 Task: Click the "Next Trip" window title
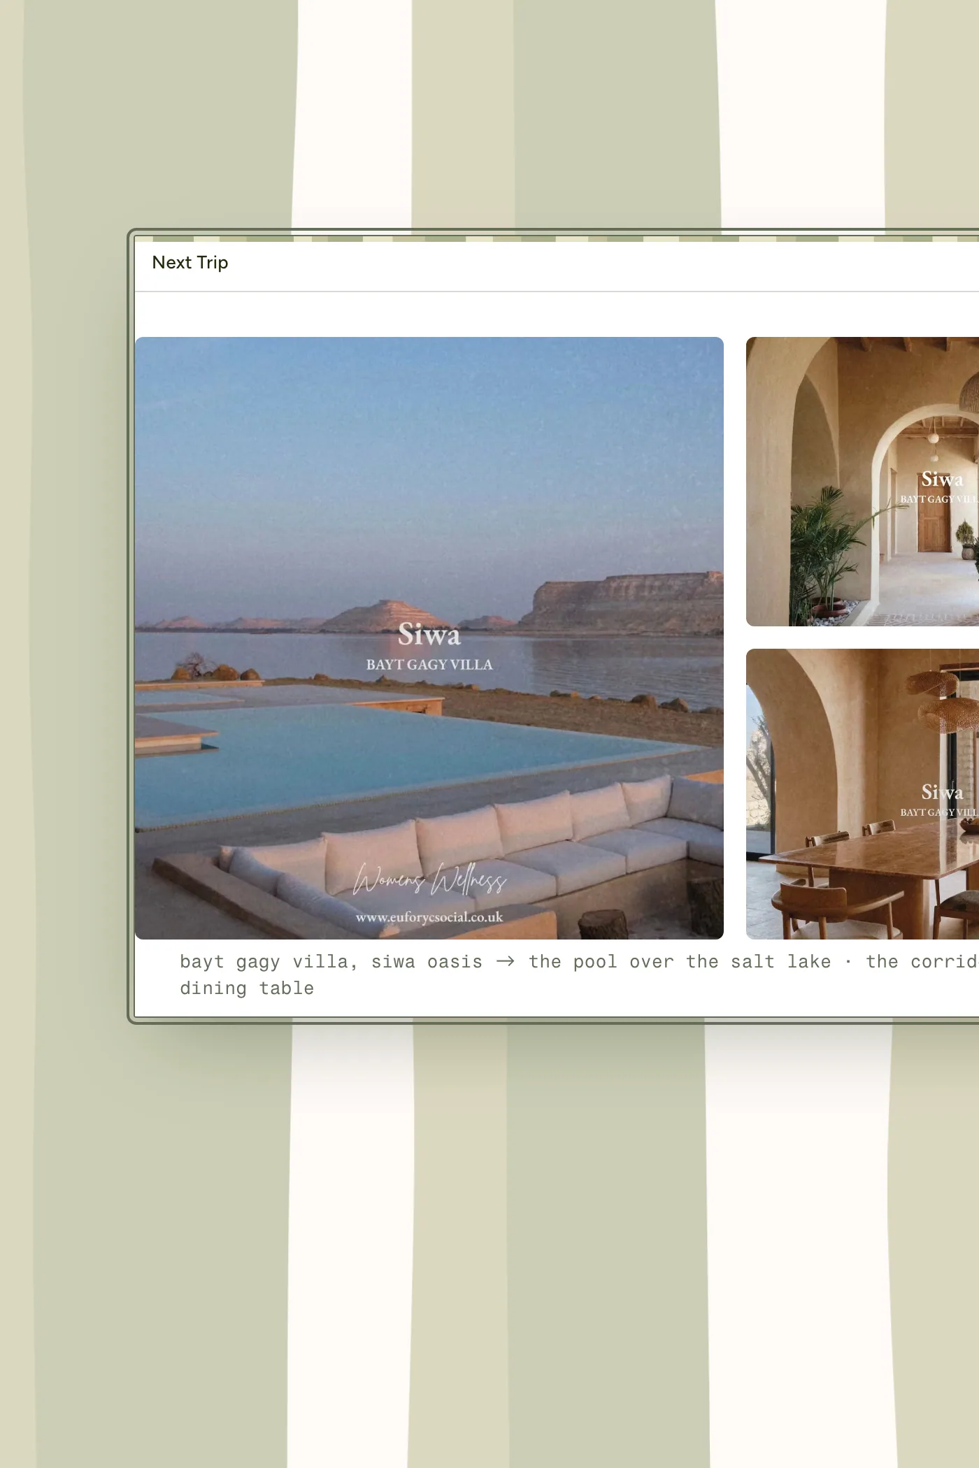point(190,263)
